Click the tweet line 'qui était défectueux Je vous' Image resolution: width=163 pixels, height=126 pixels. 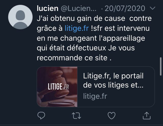(x=86, y=48)
